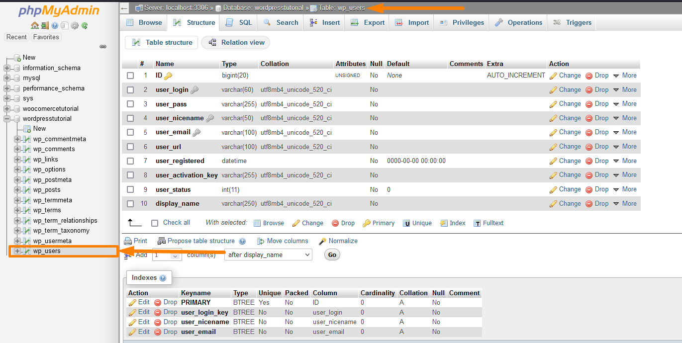Click the Propose table structure link
This screenshot has height=343, width=682.
click(201, 241)
